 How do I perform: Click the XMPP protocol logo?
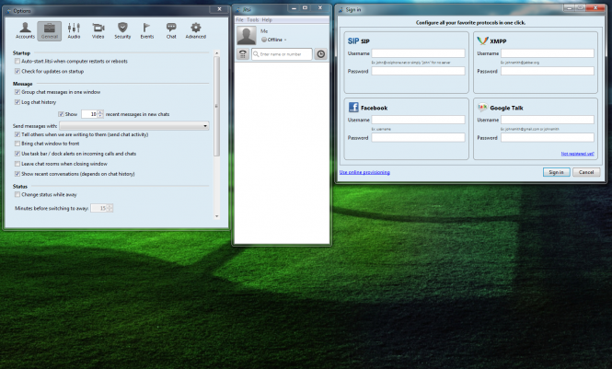coord(483,40)
